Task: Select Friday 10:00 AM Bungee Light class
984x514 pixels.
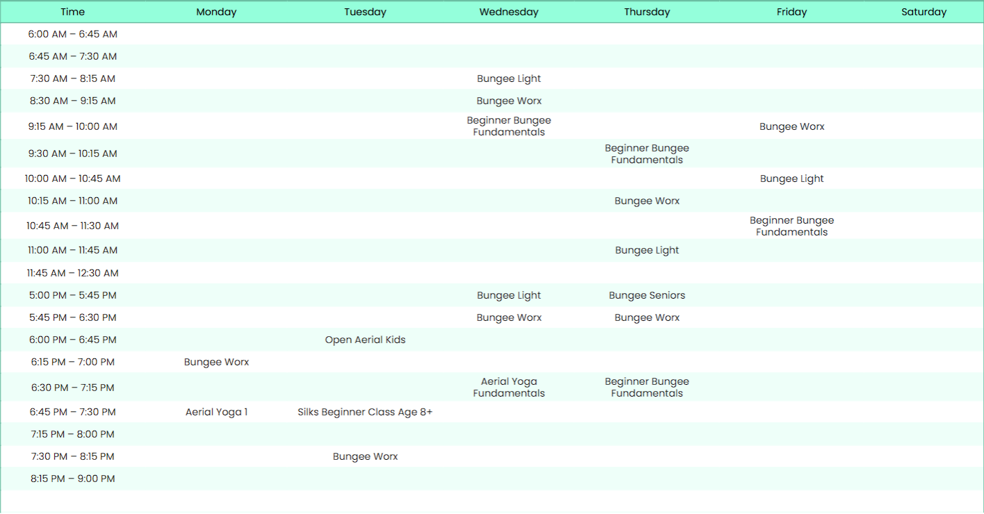Action: (x=791, y=179)
